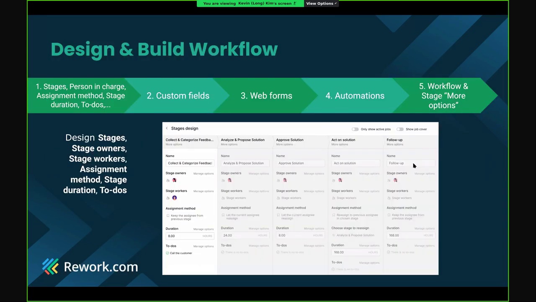
Task: Open the View Options dropdown
Action: click(x=321, y=3)
